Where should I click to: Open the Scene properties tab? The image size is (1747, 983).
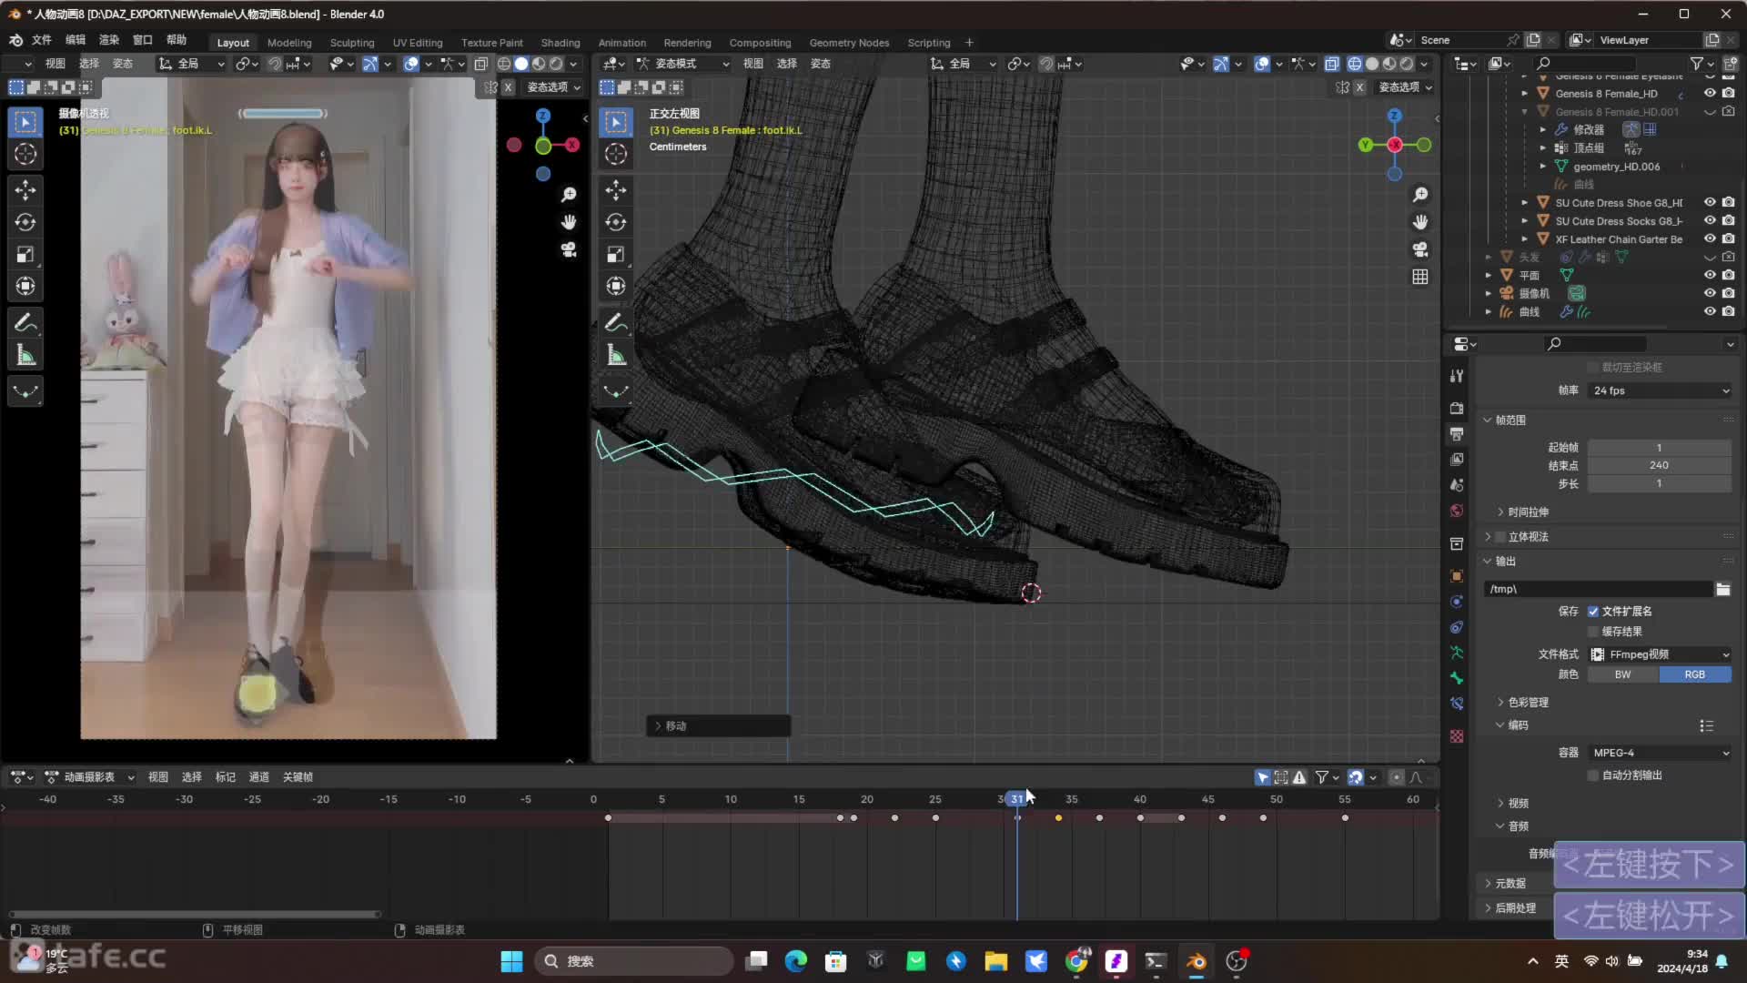1457,485
